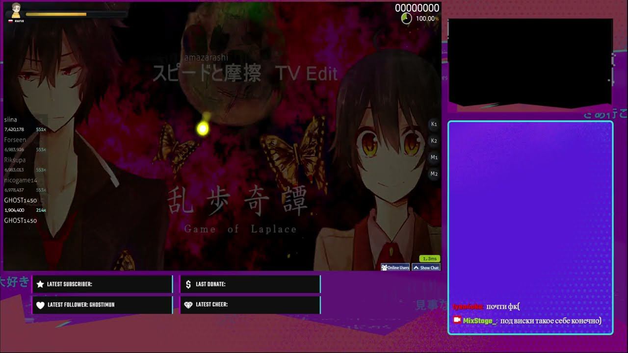
Task: Select nicogame14 in the leaderboard
Action: (x=21, y=180)
